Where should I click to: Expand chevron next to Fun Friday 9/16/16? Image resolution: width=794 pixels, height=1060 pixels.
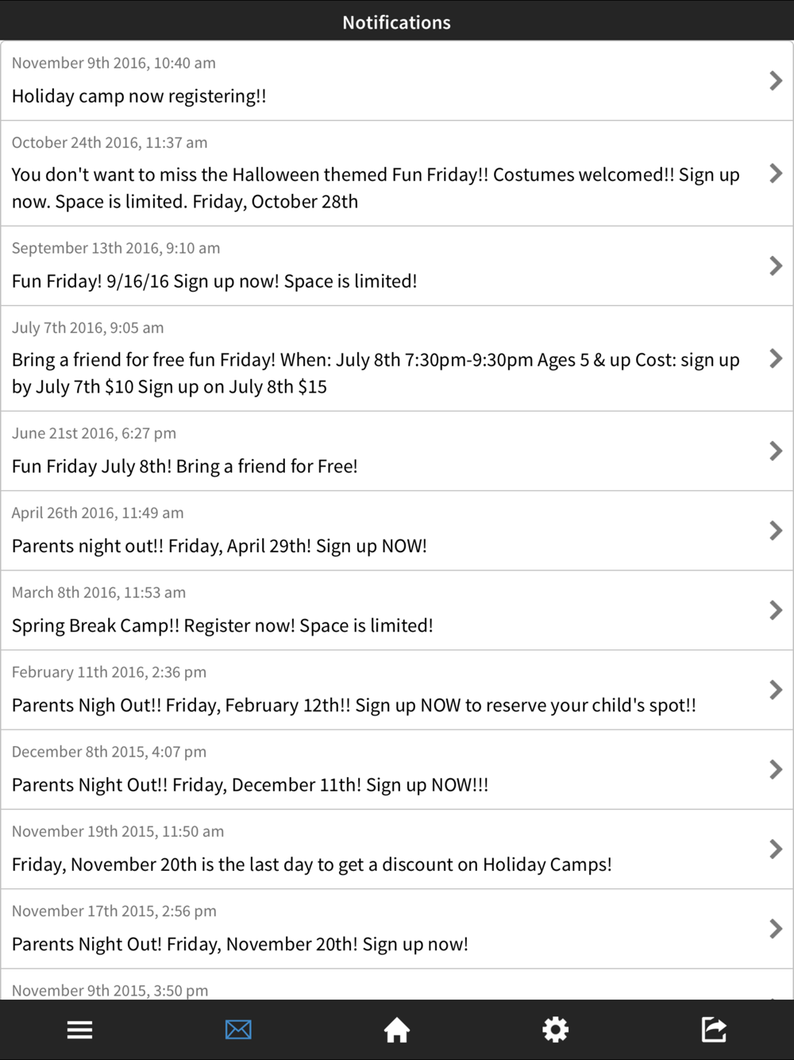pyautogui.click(x=776, y=265)
